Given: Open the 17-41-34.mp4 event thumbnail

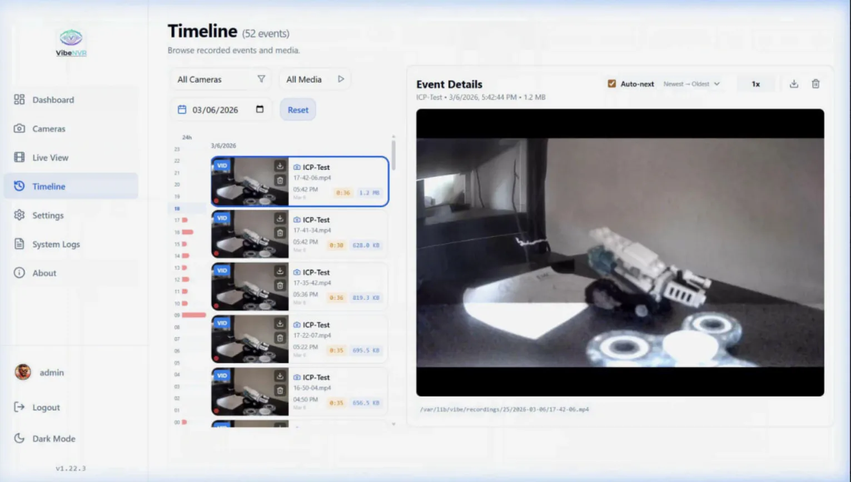Looking at the screenshot, I should pos(250,234).
